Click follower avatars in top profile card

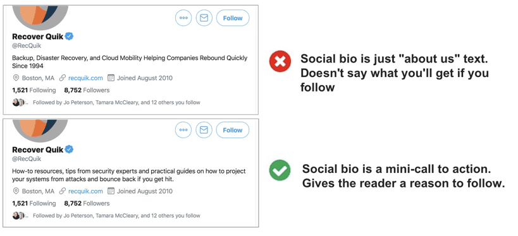(x=20, y=102)
